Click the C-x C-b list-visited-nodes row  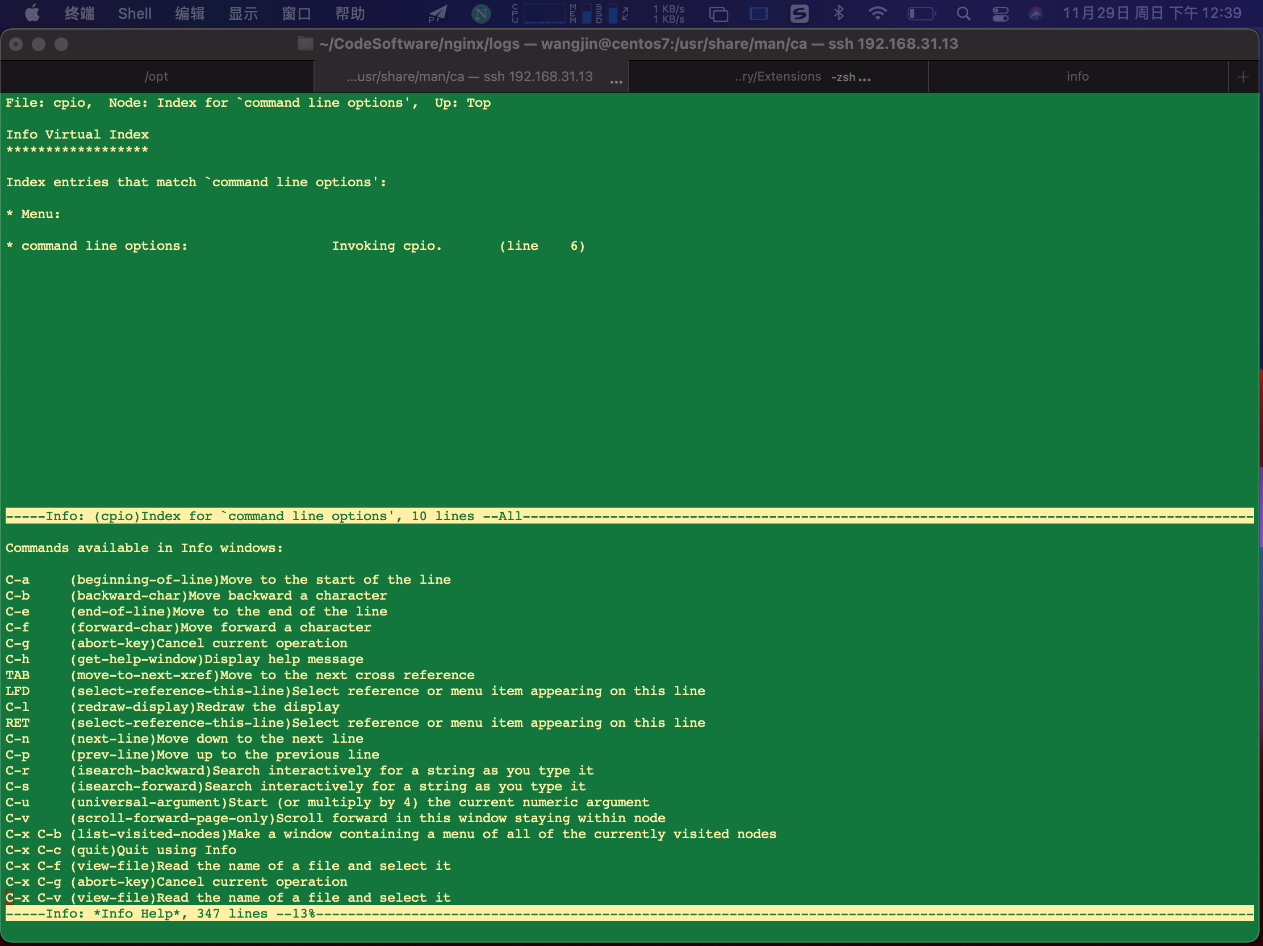tap(391, 834)
